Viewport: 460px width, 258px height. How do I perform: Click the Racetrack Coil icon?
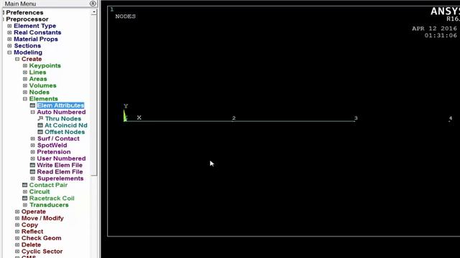(25, 199)
